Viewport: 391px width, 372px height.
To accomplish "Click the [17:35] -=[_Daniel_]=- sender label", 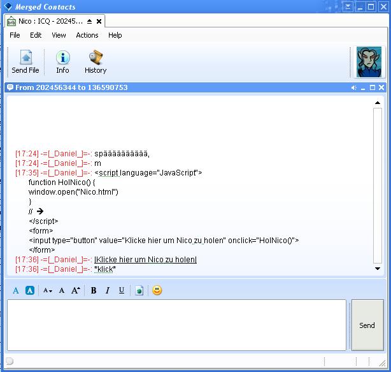I will (53, 173).
